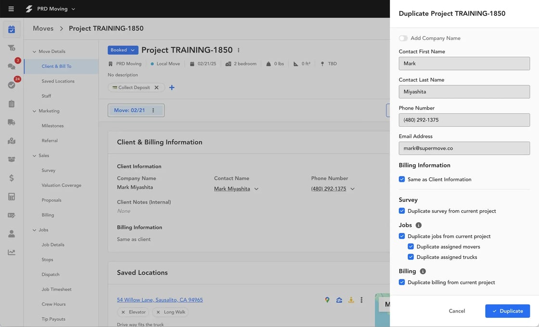Uncheck Same as Client Information
Image resolution: width=539 pixels, height=327 pixels.
(402, 179)
